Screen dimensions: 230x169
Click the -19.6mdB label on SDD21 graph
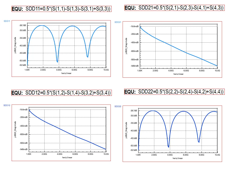[x=134, y=26]
